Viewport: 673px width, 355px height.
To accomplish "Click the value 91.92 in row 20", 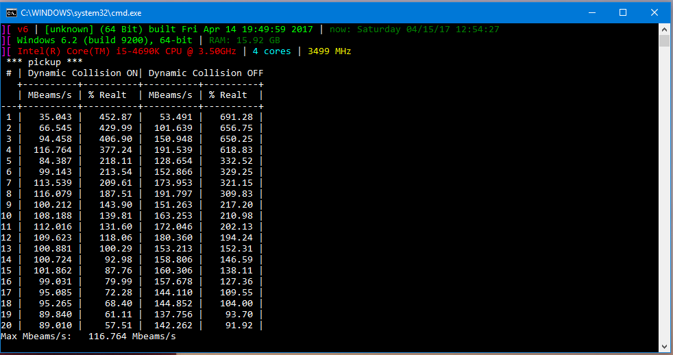I will pyautogui.click(x=239, y=326).
